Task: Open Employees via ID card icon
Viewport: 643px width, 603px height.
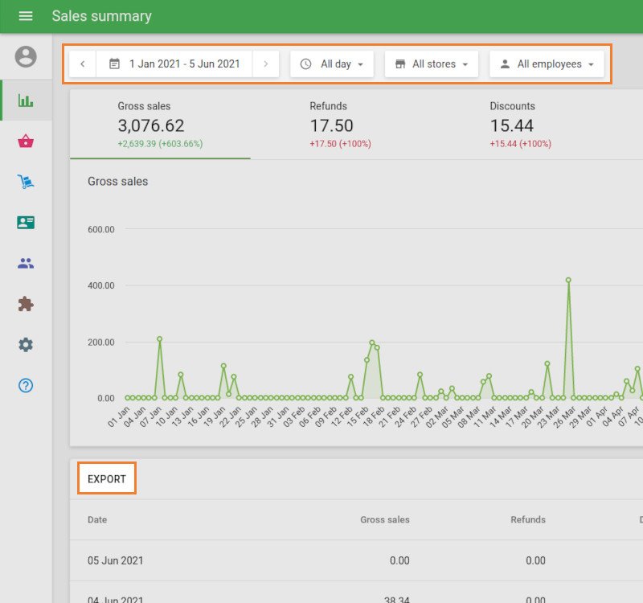Action: point(26,223)
